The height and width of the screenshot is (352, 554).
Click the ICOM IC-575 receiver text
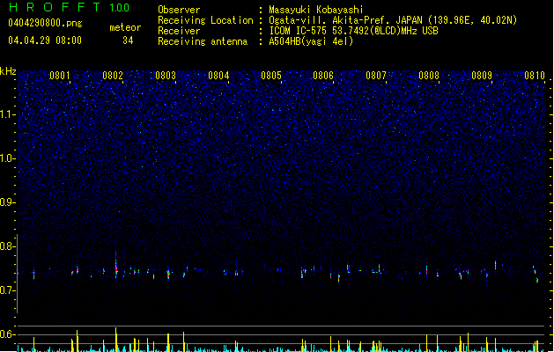pos(353,31)
